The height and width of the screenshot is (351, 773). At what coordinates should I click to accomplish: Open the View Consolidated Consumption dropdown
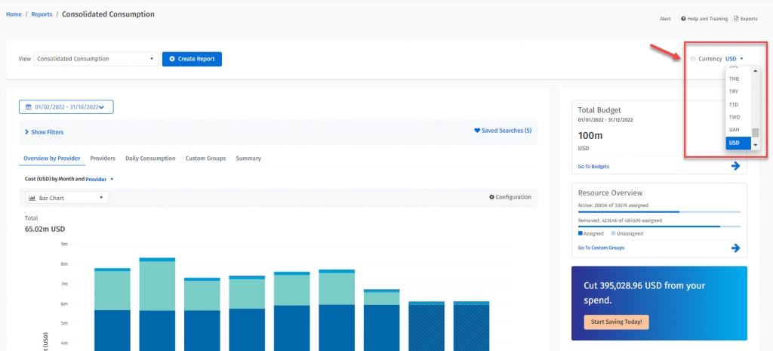(x=95, y=59)
